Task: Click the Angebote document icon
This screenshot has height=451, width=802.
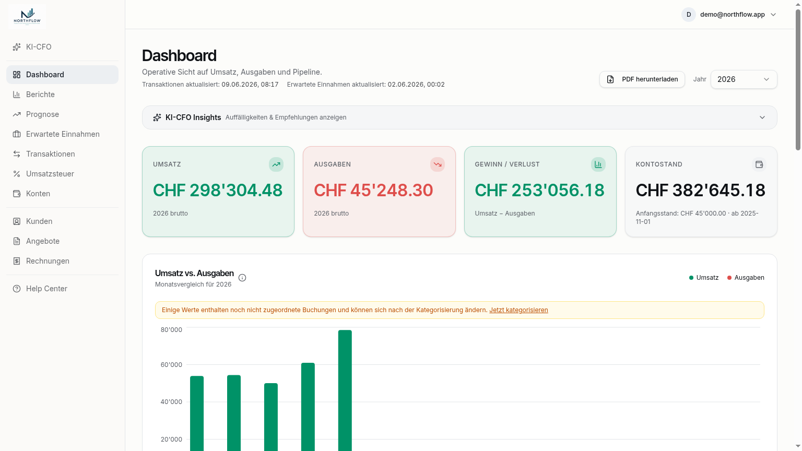Action: point(17,241)
